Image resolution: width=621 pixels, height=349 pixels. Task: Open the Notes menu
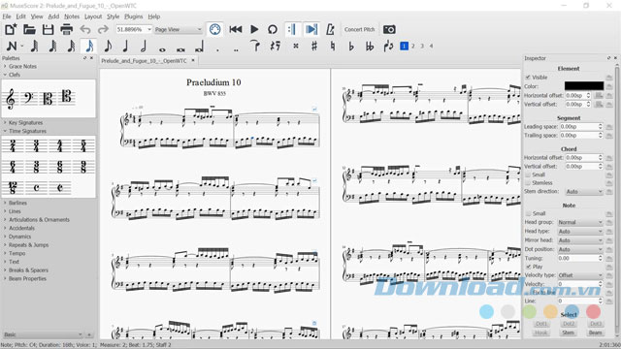(72, 16)
